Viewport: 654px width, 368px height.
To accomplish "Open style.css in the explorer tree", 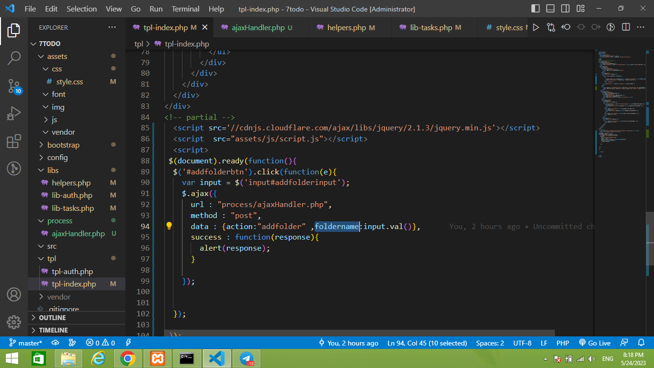I will [77, 81].
